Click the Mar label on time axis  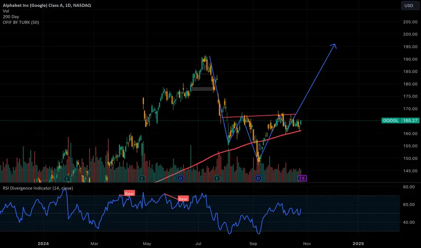pos(94,243)
